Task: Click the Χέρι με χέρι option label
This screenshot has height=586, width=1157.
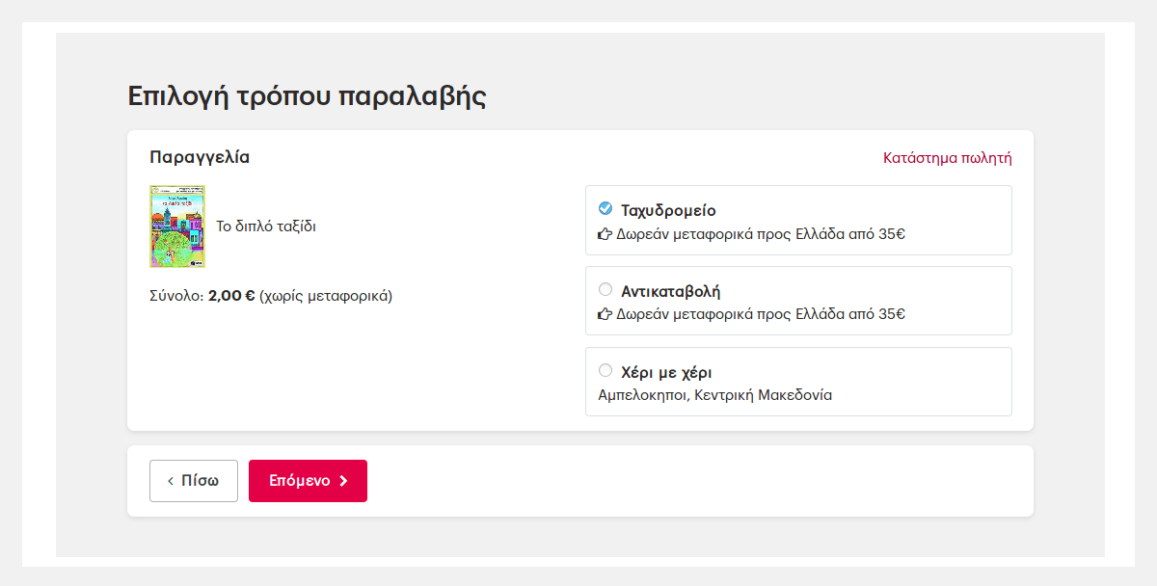Action: (666, 372)
